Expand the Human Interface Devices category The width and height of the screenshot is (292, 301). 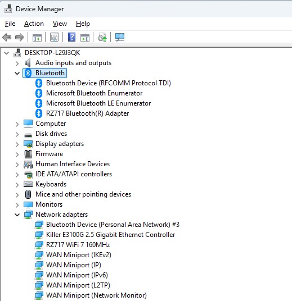pyautogui.click(x=17, y=165)
